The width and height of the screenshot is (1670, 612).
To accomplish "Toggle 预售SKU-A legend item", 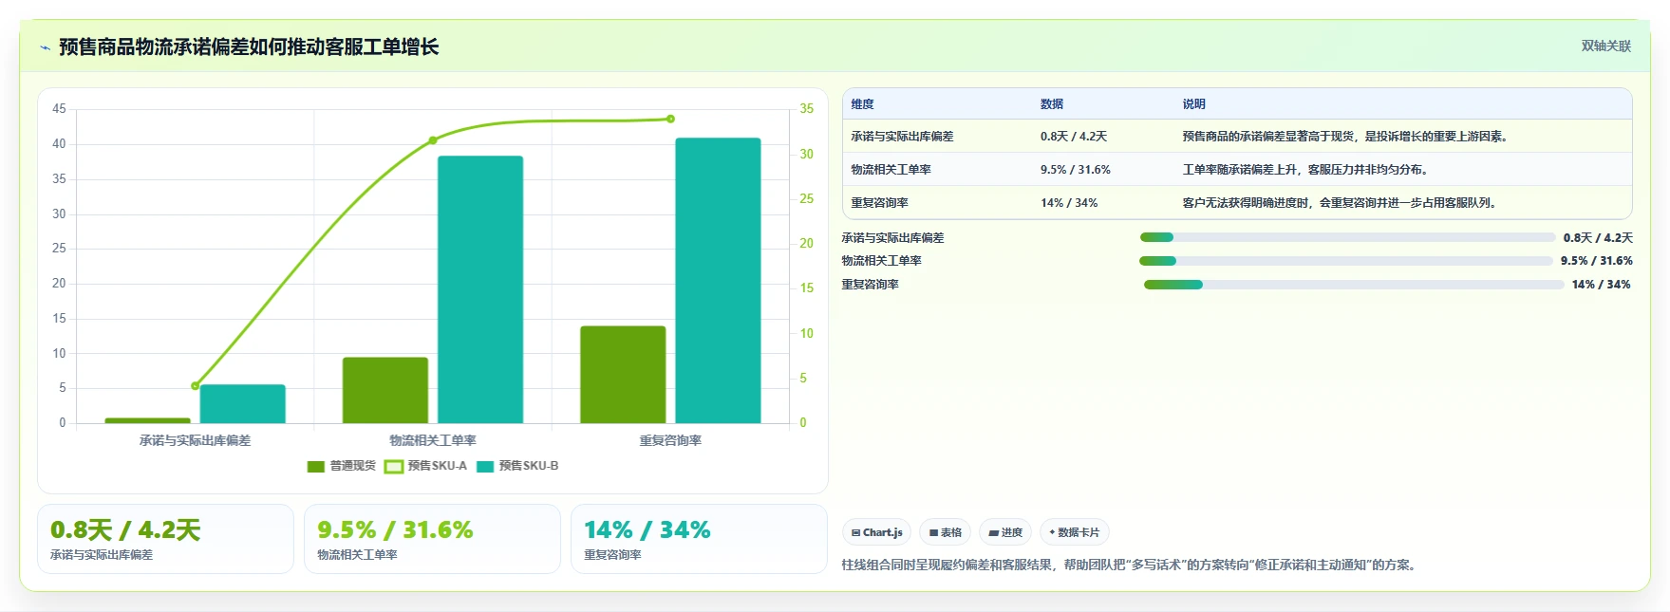I will (x=425, y=466).
